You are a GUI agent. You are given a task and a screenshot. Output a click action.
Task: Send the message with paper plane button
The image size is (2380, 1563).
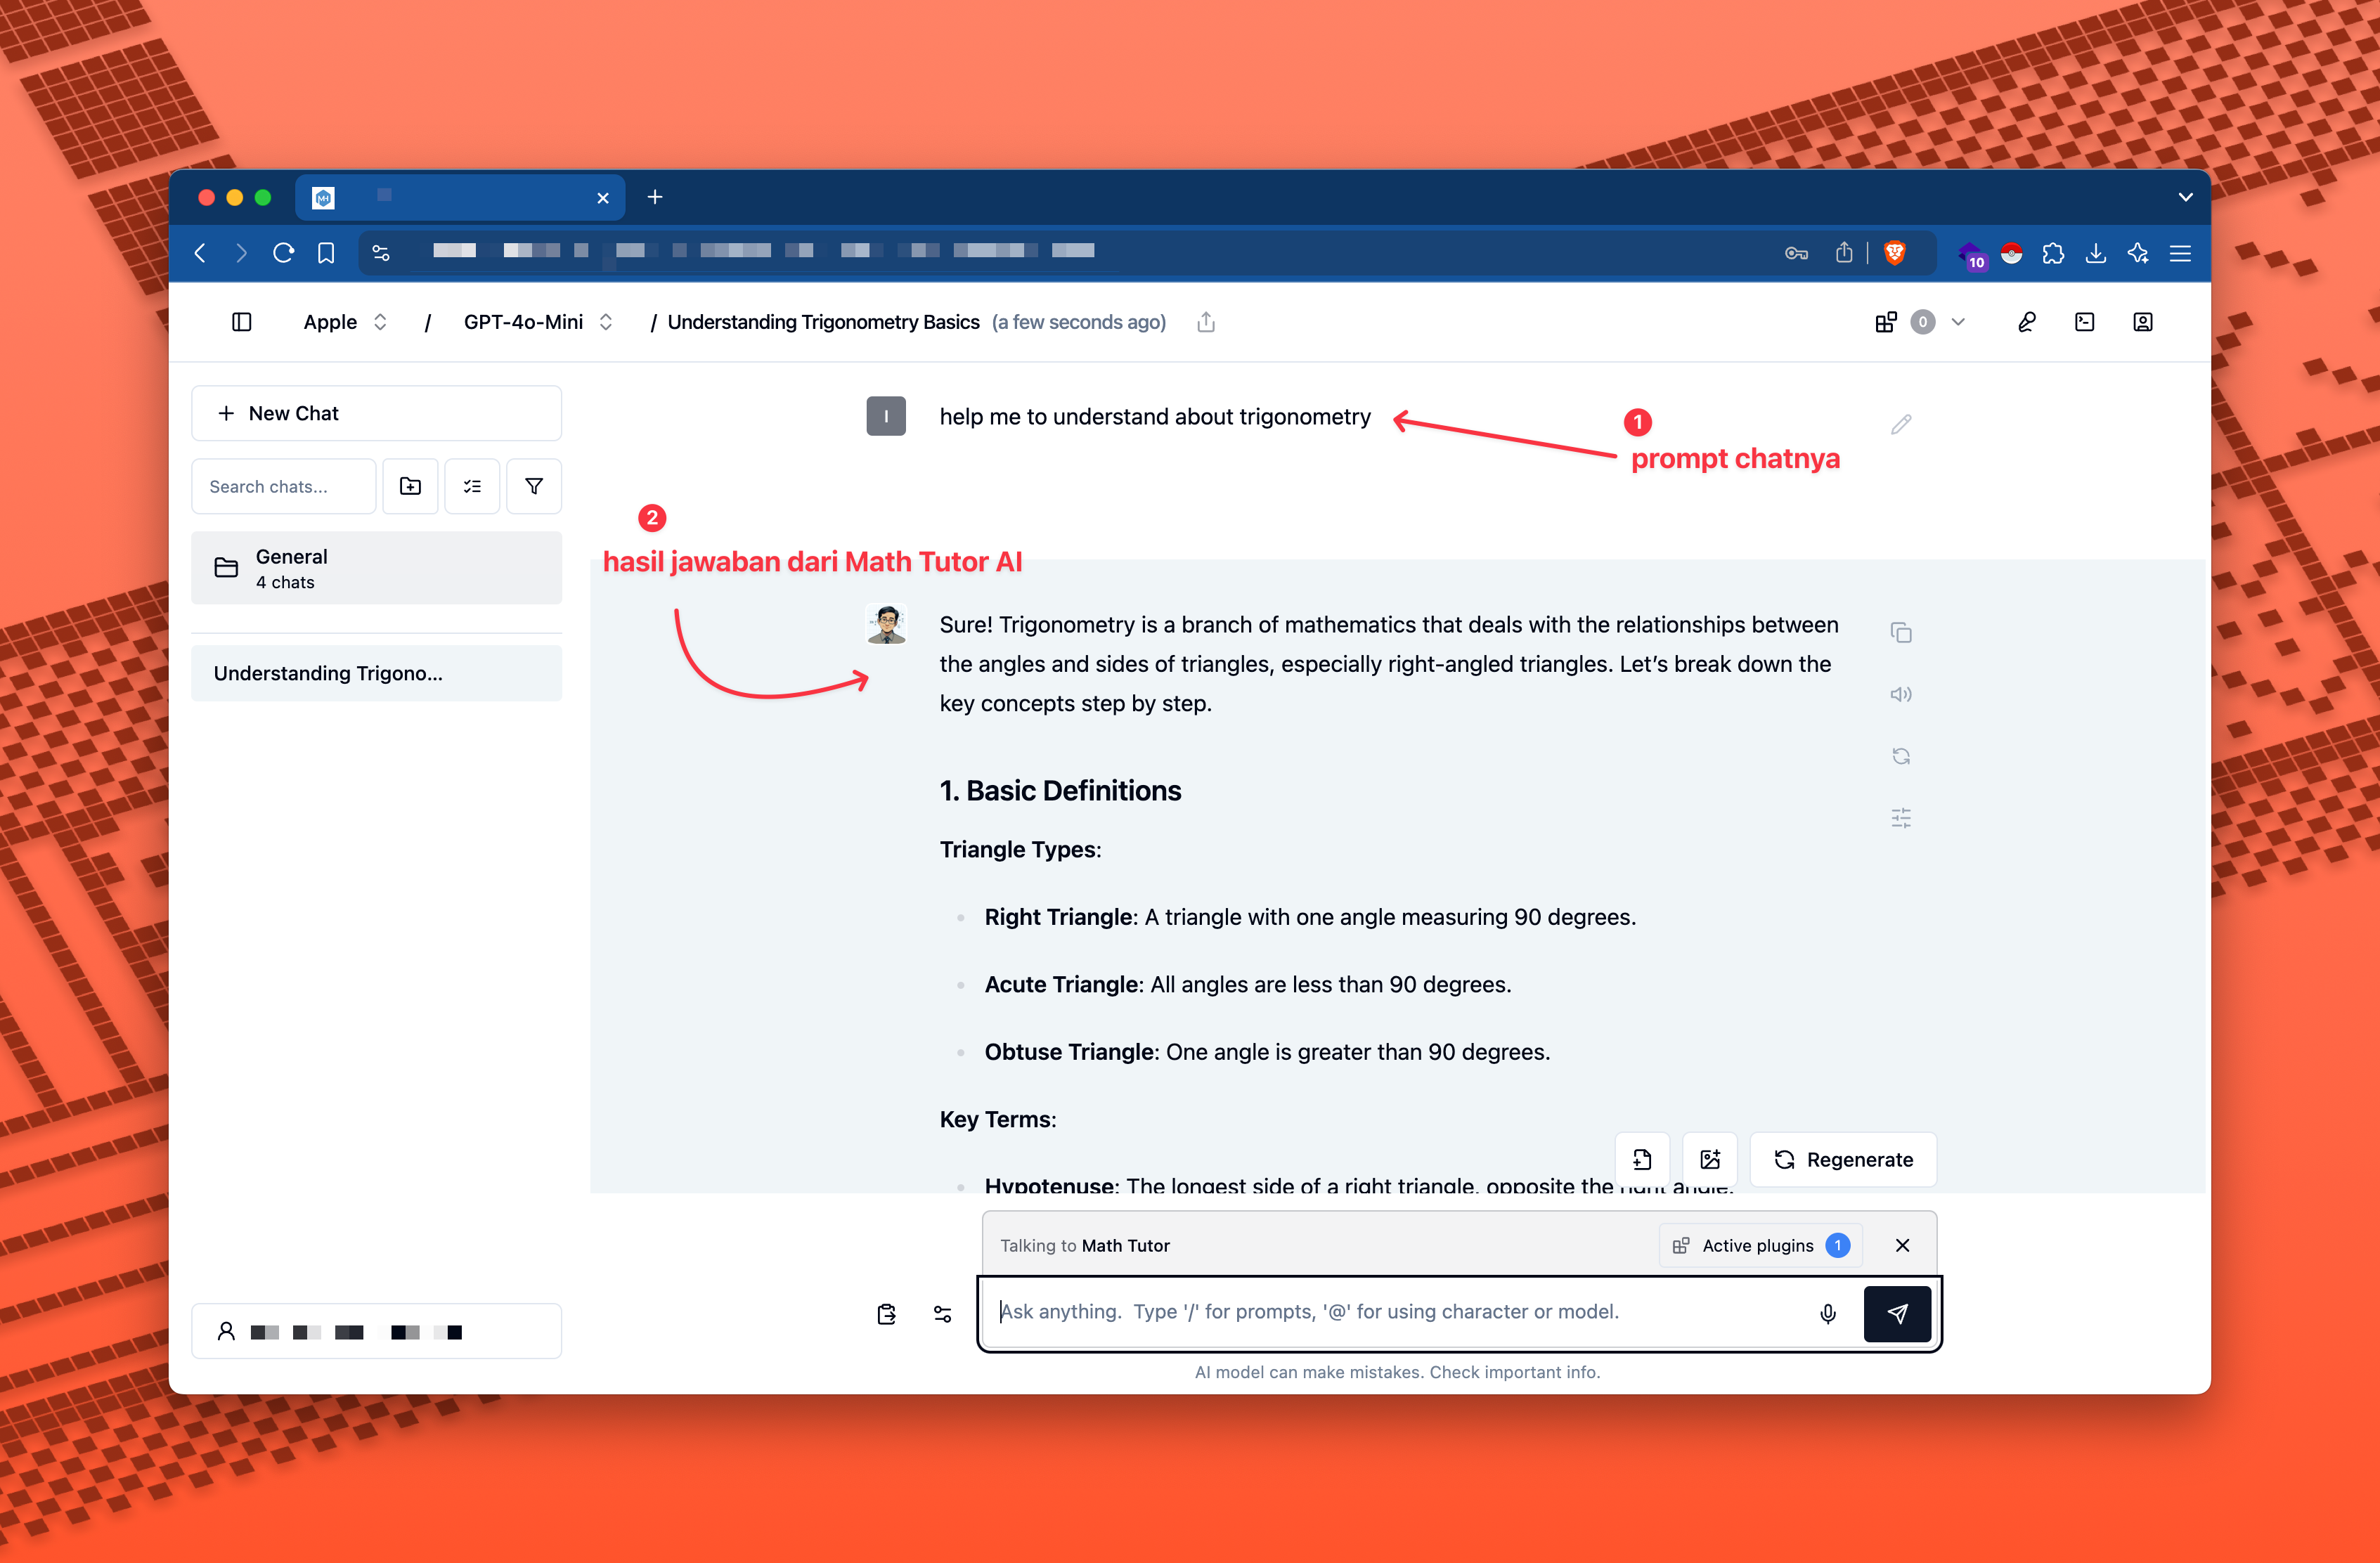(1897, 1313)
